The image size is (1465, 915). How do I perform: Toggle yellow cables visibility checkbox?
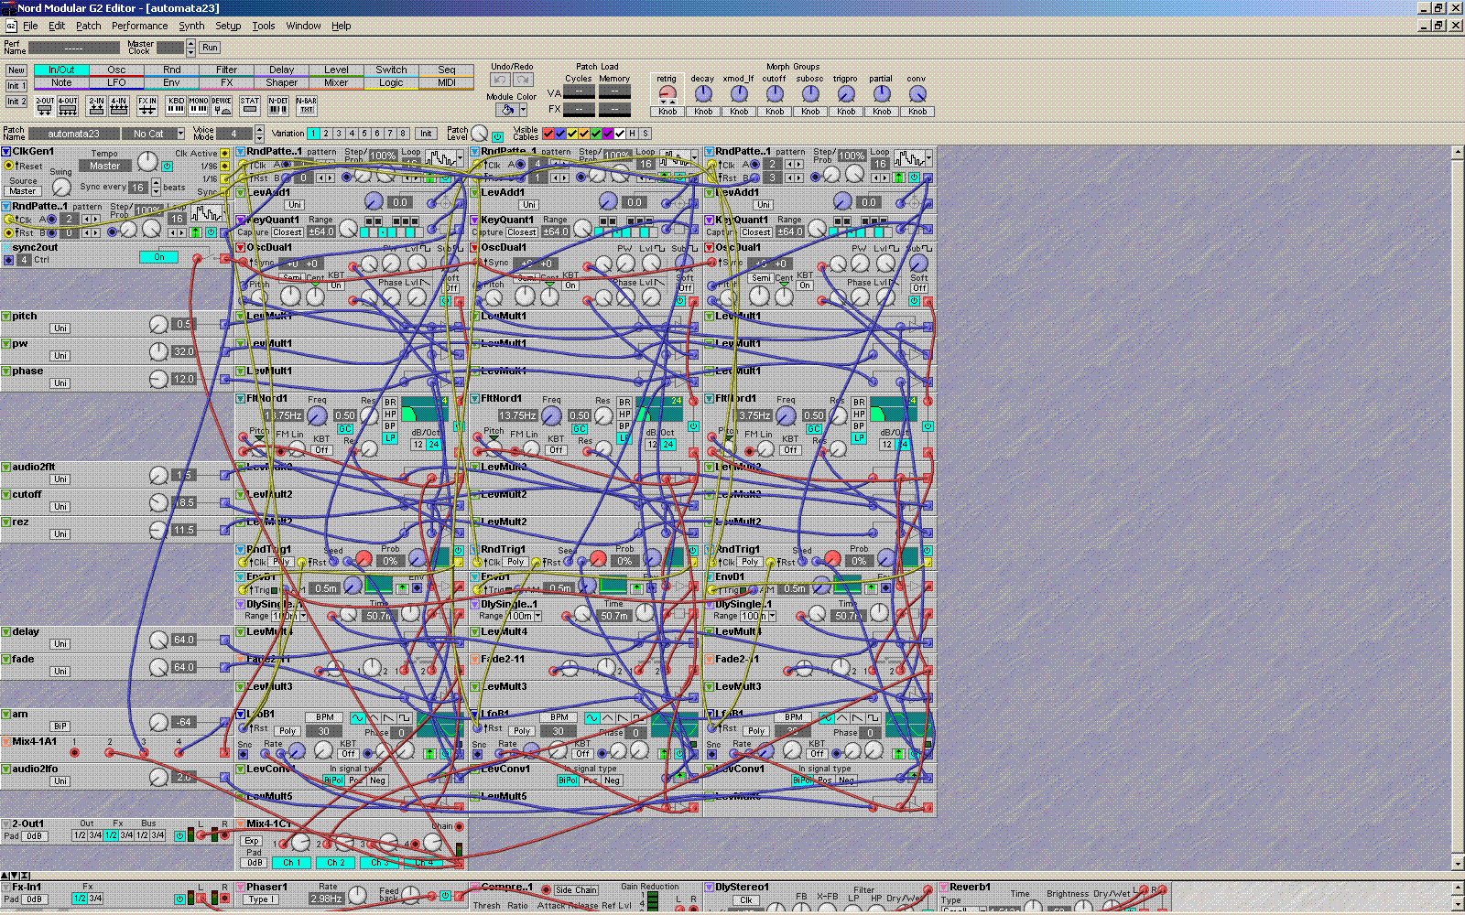point(572,134)
